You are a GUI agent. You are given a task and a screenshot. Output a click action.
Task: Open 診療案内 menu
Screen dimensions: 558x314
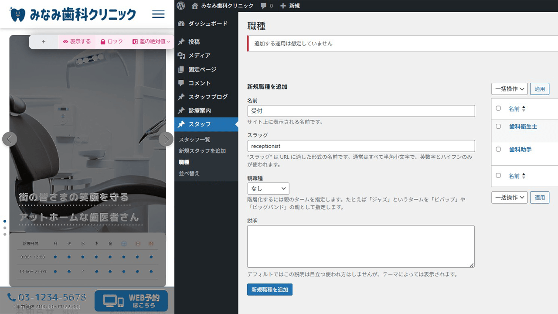206,111
